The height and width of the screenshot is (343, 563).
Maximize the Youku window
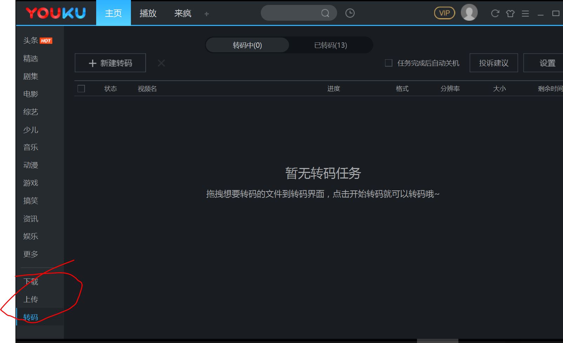click(556, 13)
